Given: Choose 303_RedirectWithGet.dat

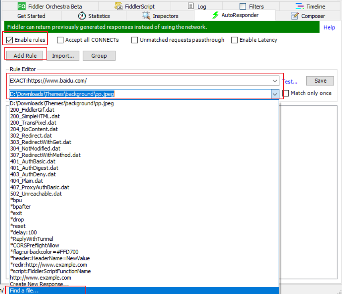Looking at the screenshot, I should tap(144, 142).
